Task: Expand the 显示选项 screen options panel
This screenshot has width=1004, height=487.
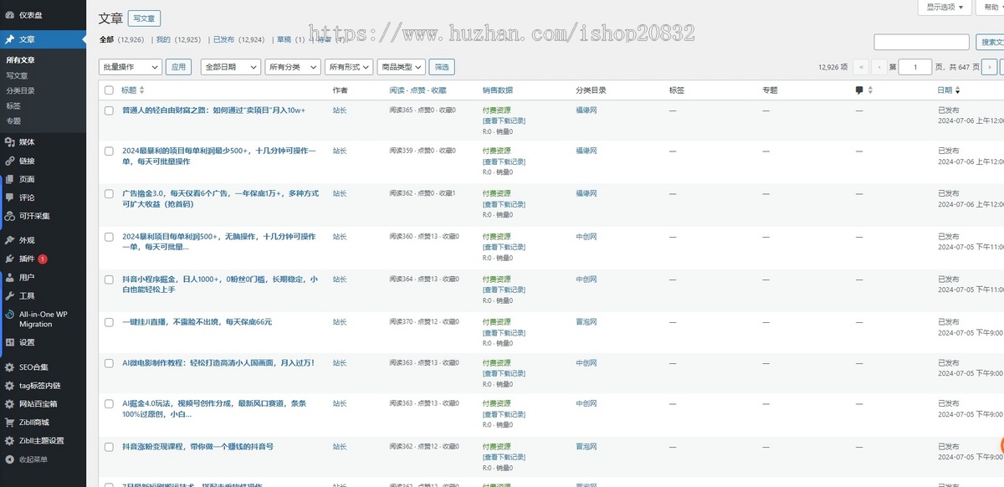Action: tap(945, 7)
